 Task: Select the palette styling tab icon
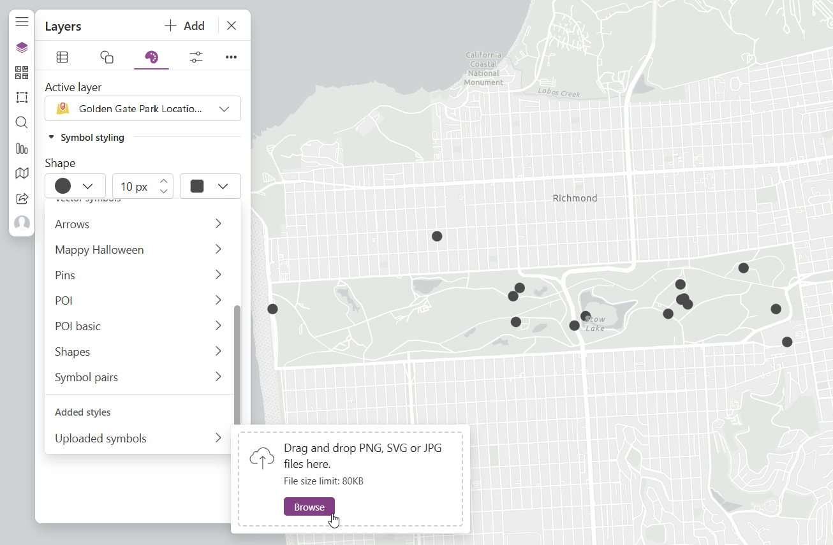[151, 56]
